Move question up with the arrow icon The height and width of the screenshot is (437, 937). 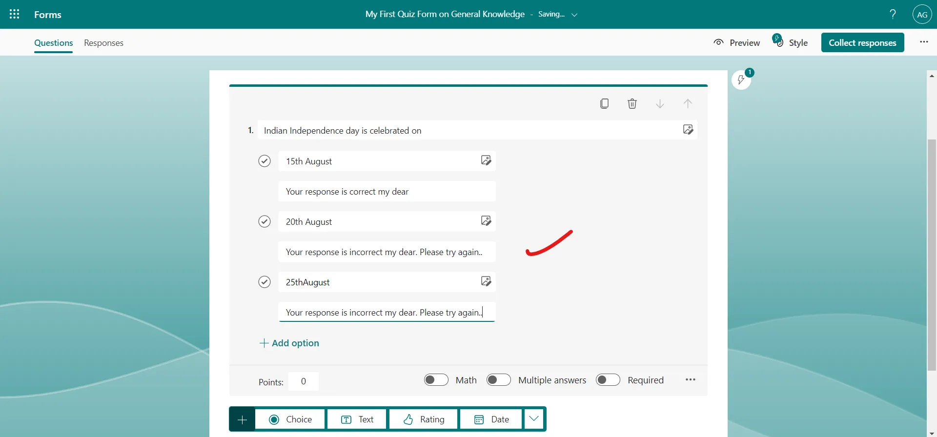click(688, 103)
